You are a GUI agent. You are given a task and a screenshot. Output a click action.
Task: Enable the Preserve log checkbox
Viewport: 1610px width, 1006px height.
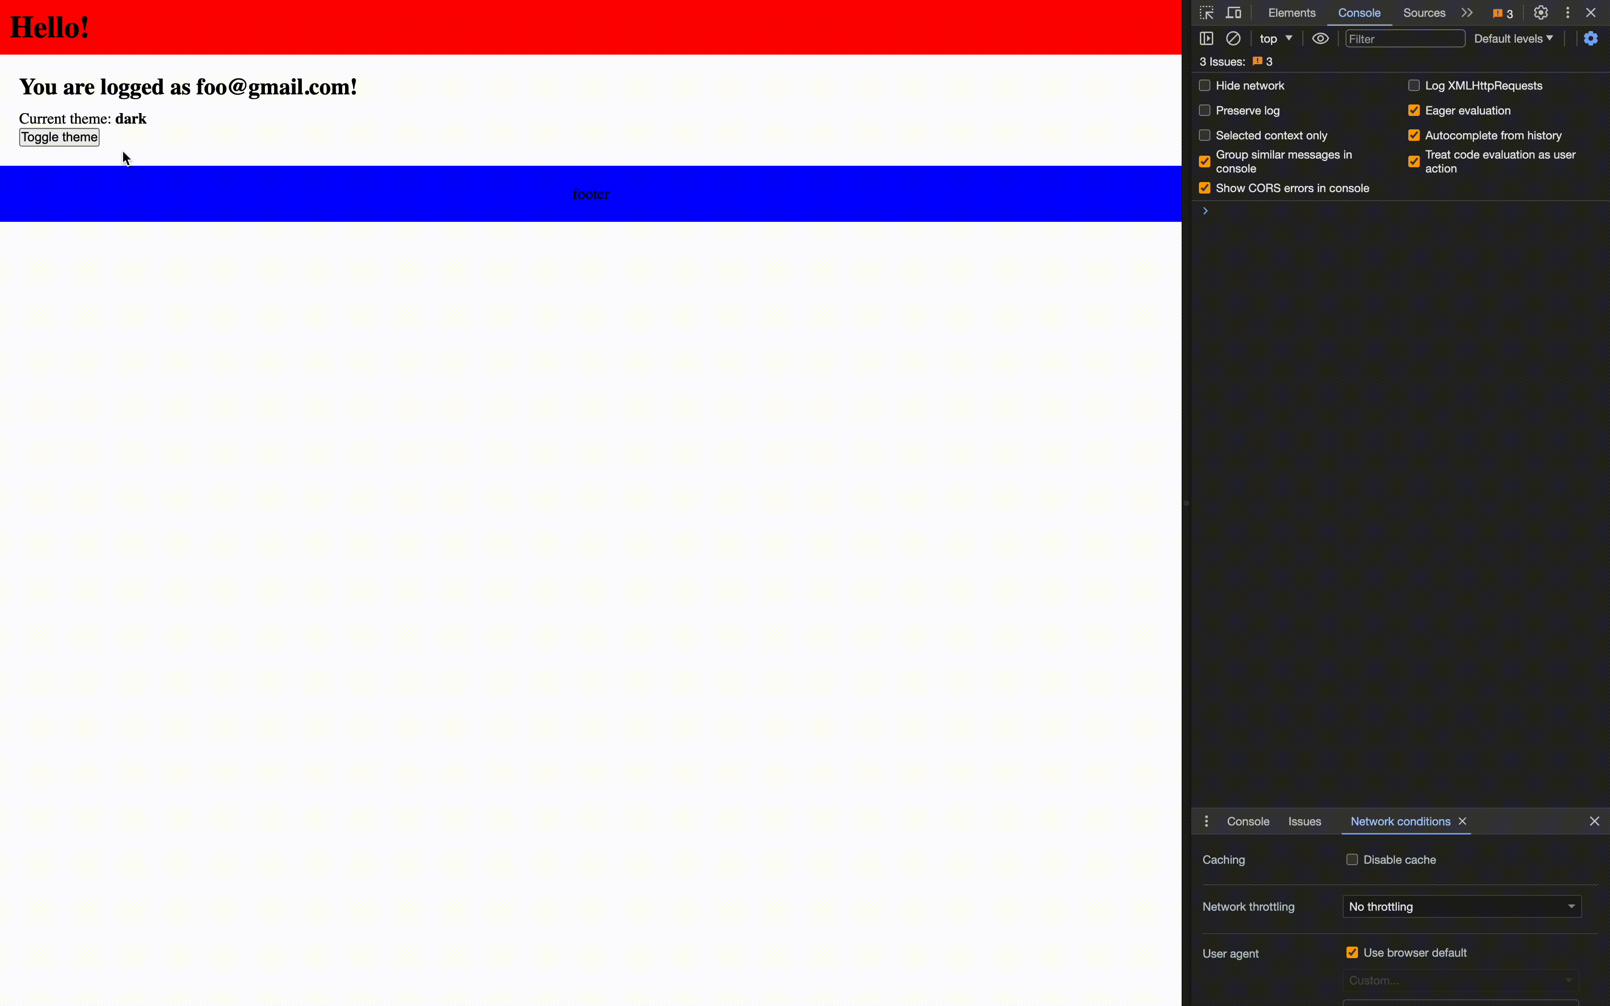[x=1204, y=111]
